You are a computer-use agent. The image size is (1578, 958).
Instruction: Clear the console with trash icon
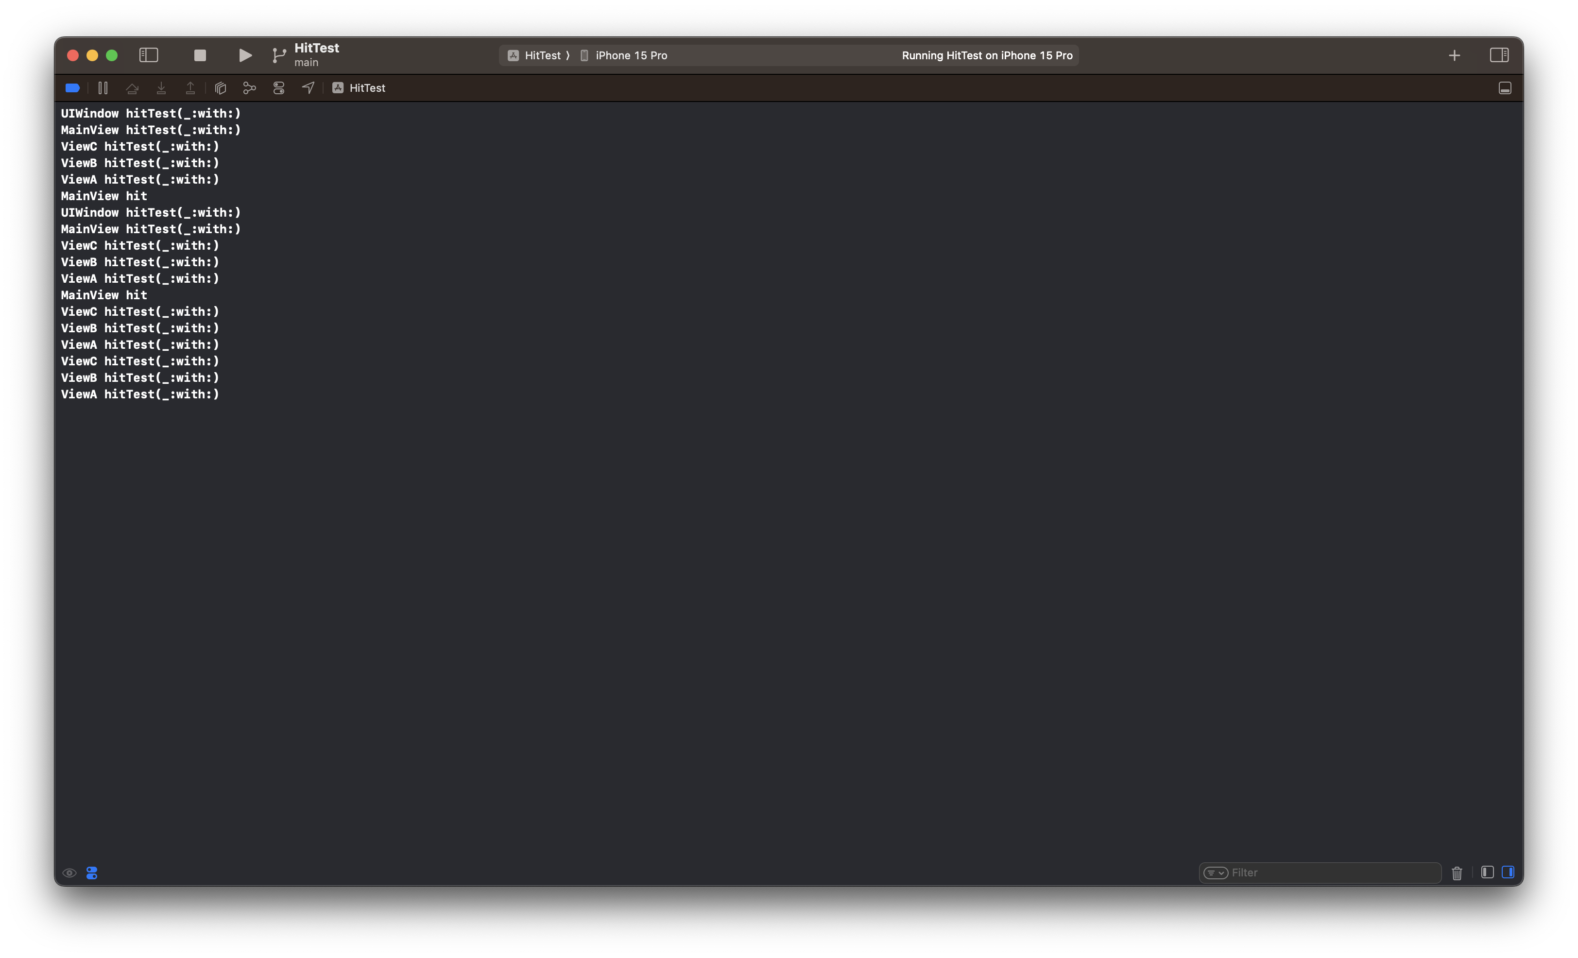(x=1457, y=873)
